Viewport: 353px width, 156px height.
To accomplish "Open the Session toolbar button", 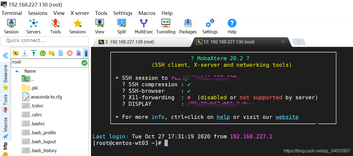I will (11, 26).
